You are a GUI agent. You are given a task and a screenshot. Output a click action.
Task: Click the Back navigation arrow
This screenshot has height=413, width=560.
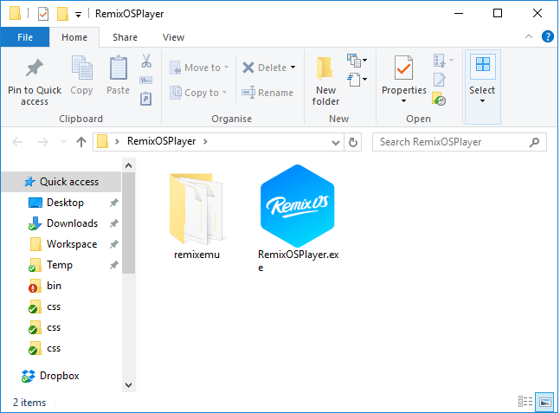click(17, 142)
